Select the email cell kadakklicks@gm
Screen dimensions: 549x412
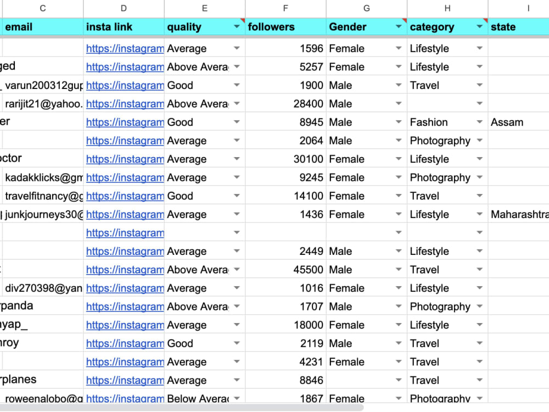[43, 177]
